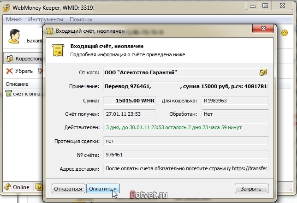297x203 pixels.
Task: Select the Корреспонденты tab
Action: pyautogui.click(x=24, y=59)
